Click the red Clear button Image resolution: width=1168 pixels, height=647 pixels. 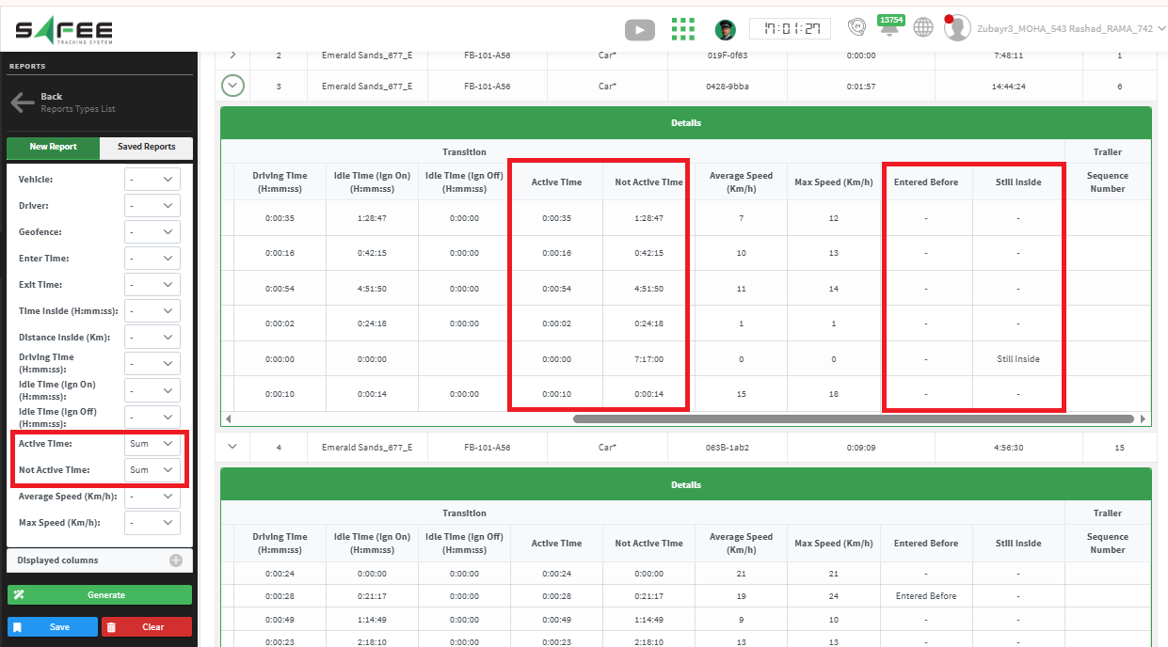pos(146,627)
